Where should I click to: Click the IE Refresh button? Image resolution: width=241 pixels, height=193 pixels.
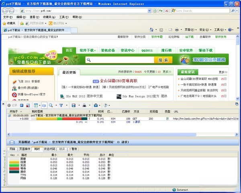click(161, 10)
